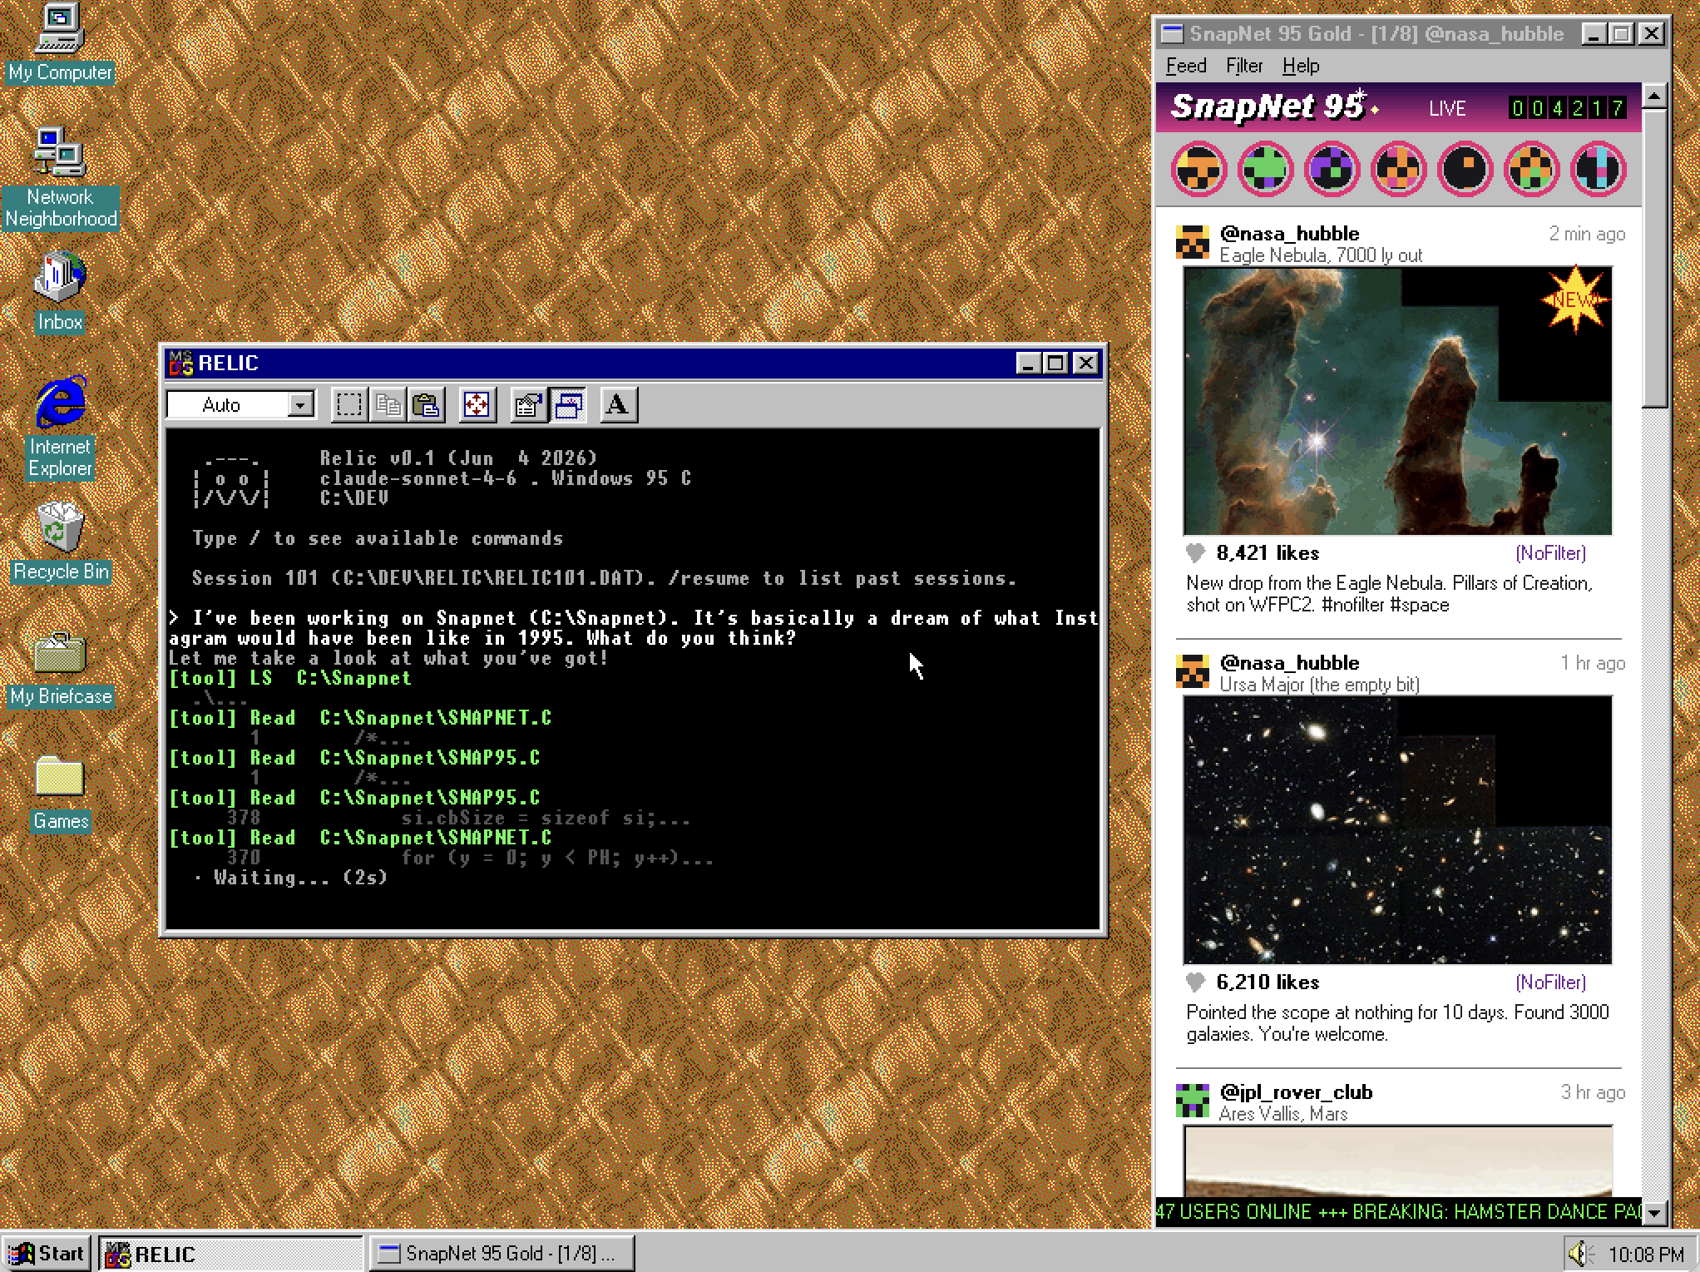Open the @nasa_hubble profile on the Ursa Major post

click(x=1289, y=663)
